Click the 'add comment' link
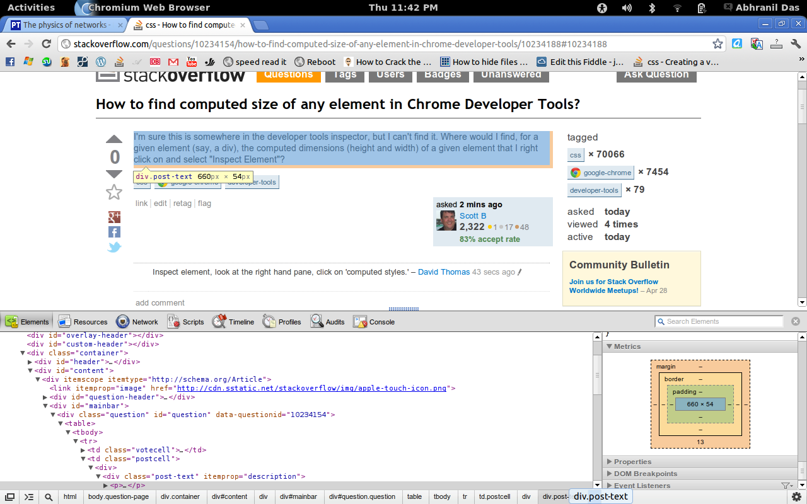Viewport: 807px width, 504px height. [x=160, y=303]
